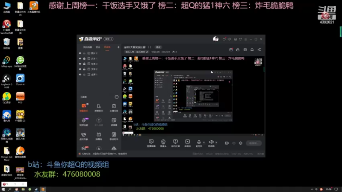
Task: Collapse the 工具箱 toolbox panel
Action: click(117, 97)
